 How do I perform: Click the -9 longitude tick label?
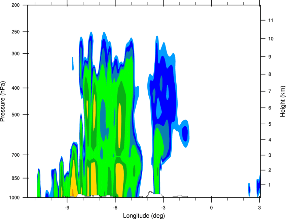click(67, 208)
